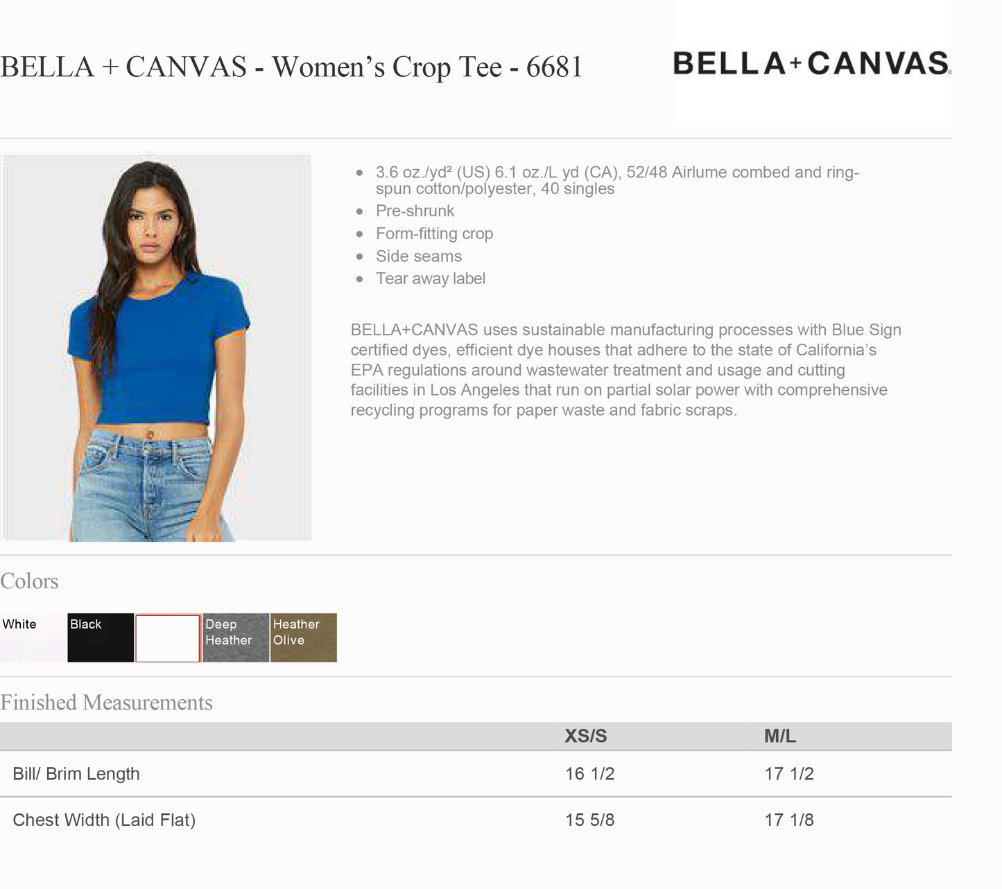The image size is (1002, 889).
Task: Click the Side seams feature bullet
Action: coord(418,256)
